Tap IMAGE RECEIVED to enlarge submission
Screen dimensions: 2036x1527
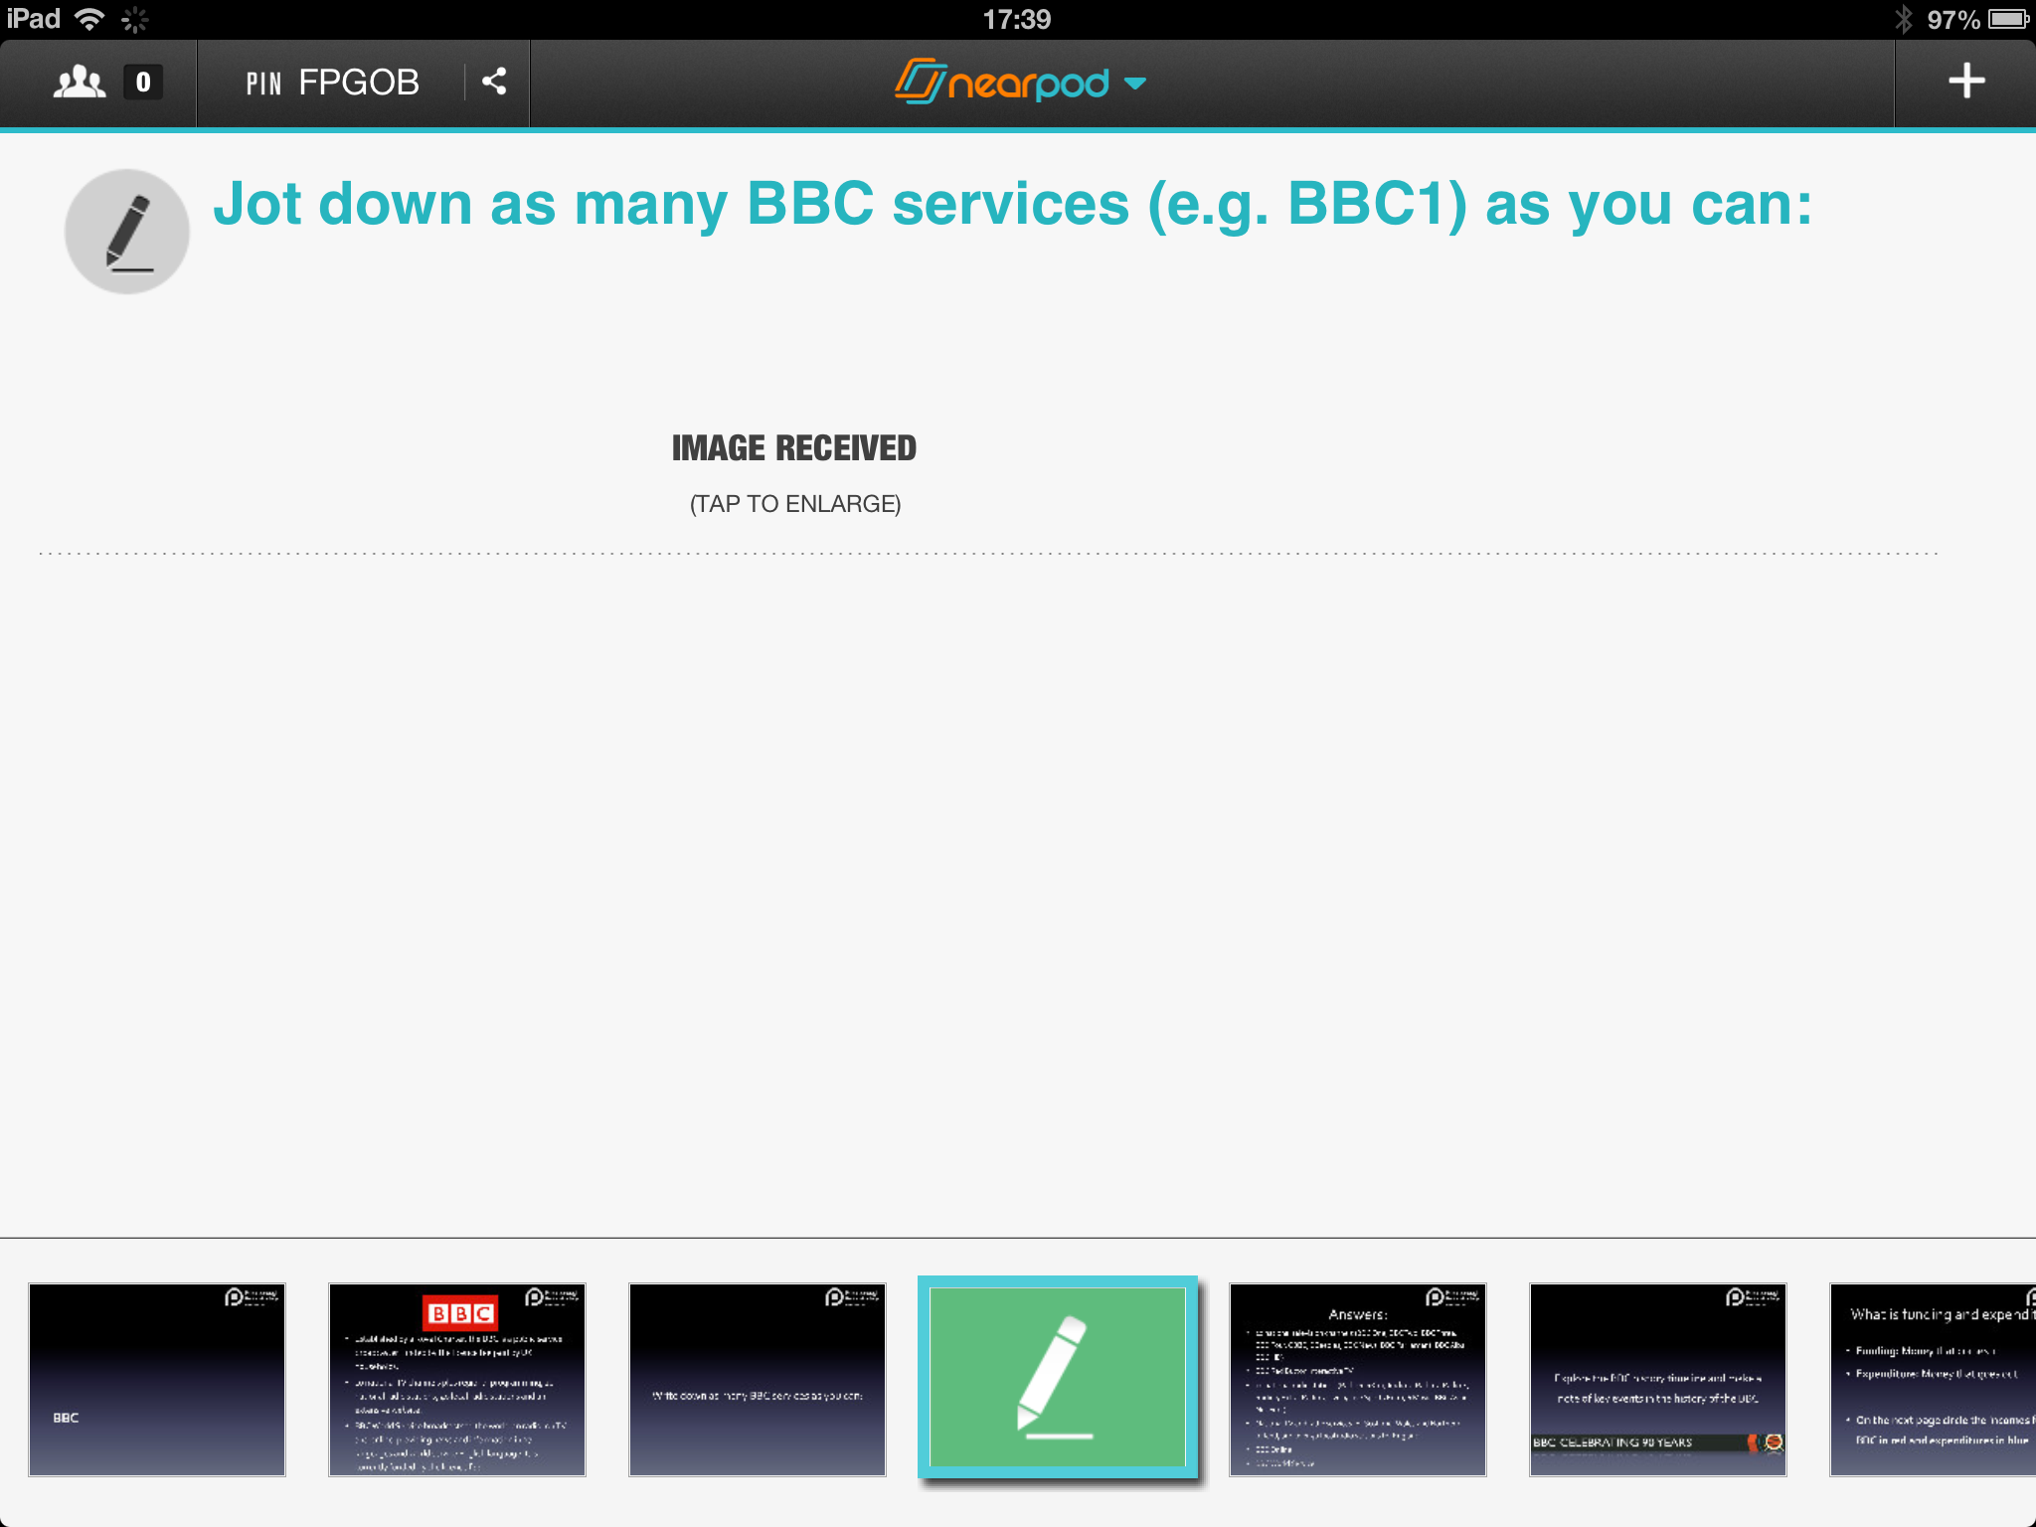click(793, 448)
